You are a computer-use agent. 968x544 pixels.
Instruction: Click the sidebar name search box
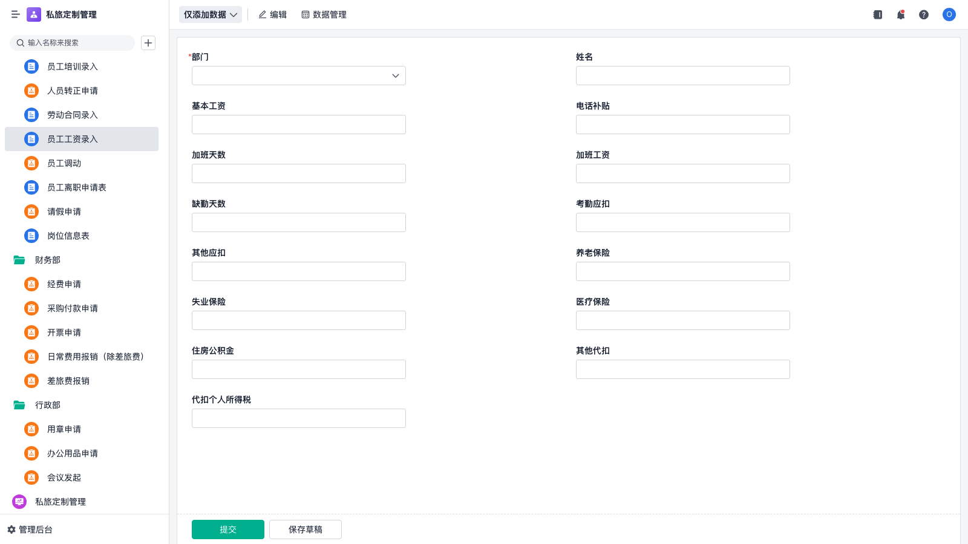click(x=73, y=43)
